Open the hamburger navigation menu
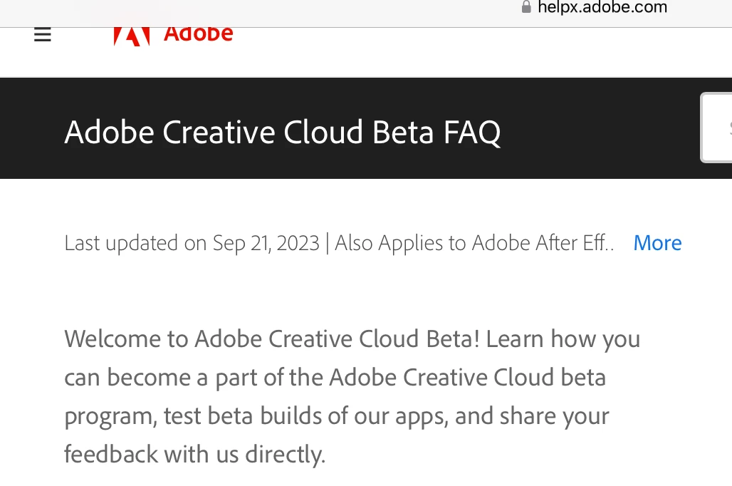 click(x=43, y=34)
